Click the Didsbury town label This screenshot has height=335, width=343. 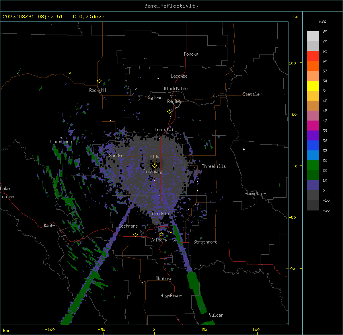click(x=152, y=171)
